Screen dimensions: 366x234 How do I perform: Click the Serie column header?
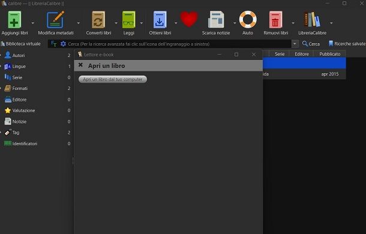(280, 54)
